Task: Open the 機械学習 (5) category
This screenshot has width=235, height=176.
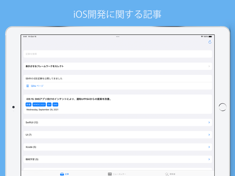Action: tap(117, 159)
